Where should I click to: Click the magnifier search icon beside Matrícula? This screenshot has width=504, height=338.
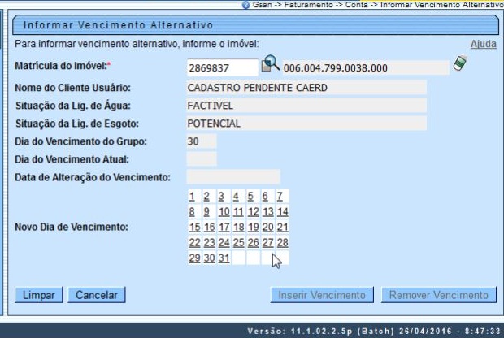[269, 65]
